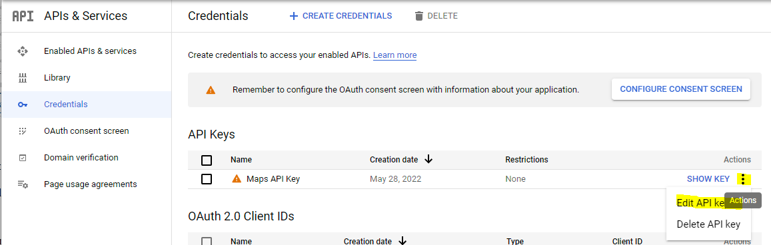
Task: Click the Library sidebar icon
Action: point(23,78)
